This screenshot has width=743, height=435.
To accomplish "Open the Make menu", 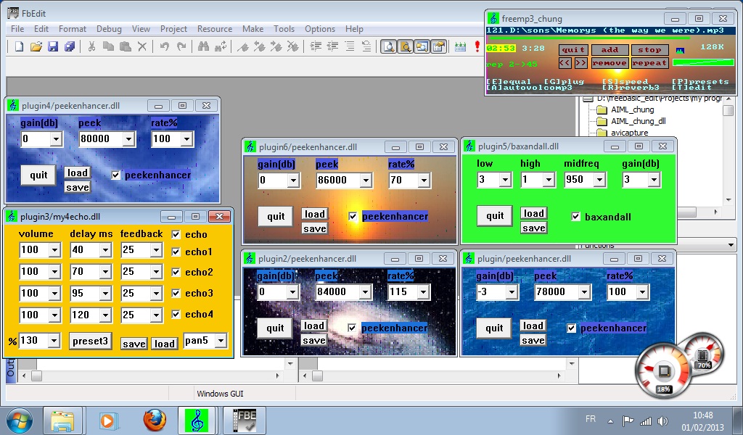I will click(253, 29).
